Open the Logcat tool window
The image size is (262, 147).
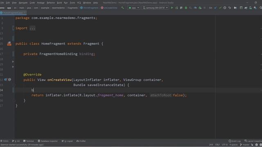[x=67, y=141]
